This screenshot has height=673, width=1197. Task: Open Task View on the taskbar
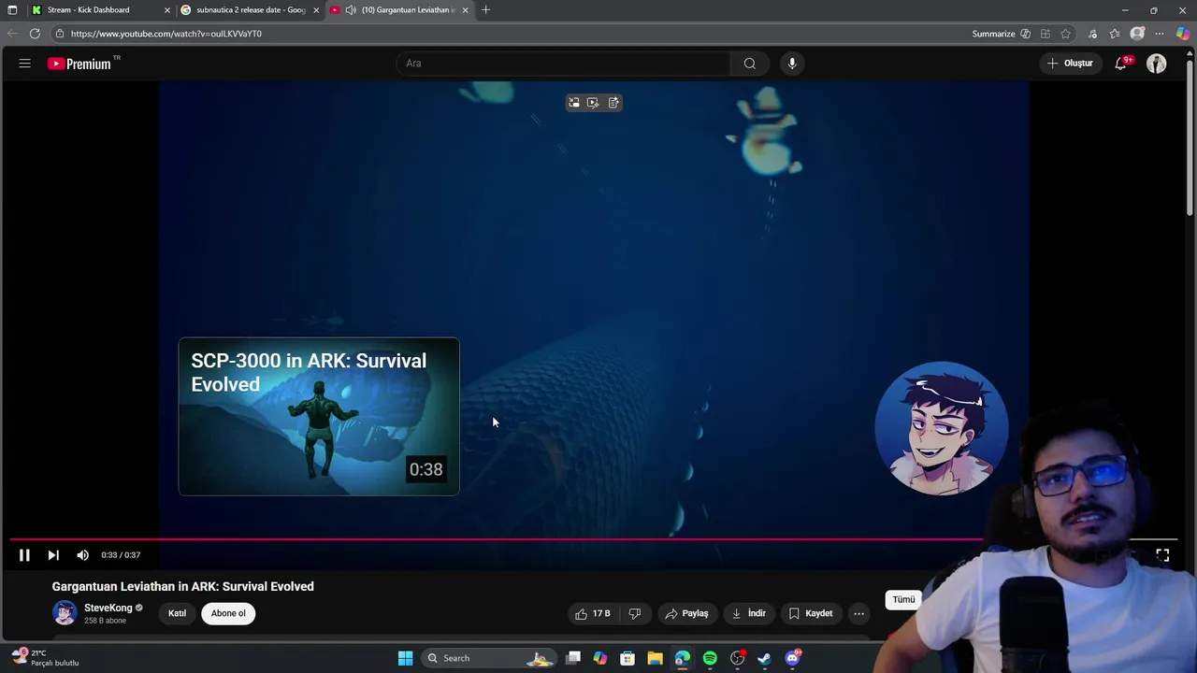[573, 658]
